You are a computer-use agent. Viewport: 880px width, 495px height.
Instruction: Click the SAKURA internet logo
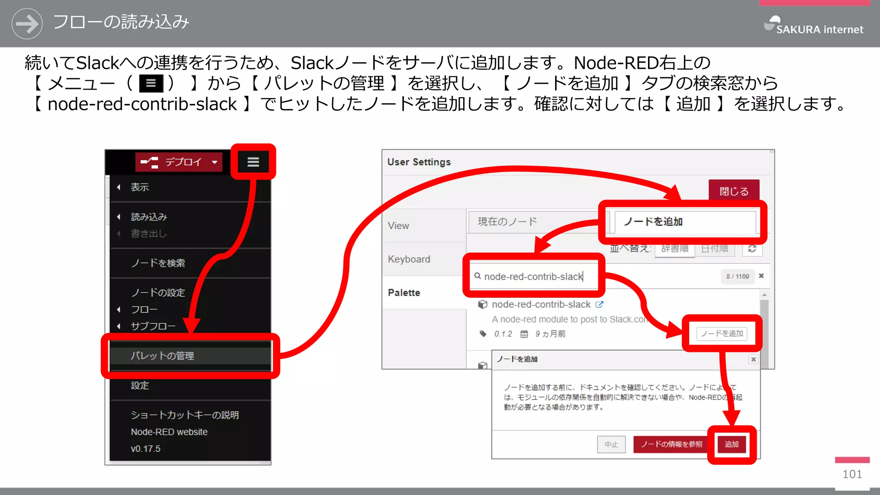[813, 25]
